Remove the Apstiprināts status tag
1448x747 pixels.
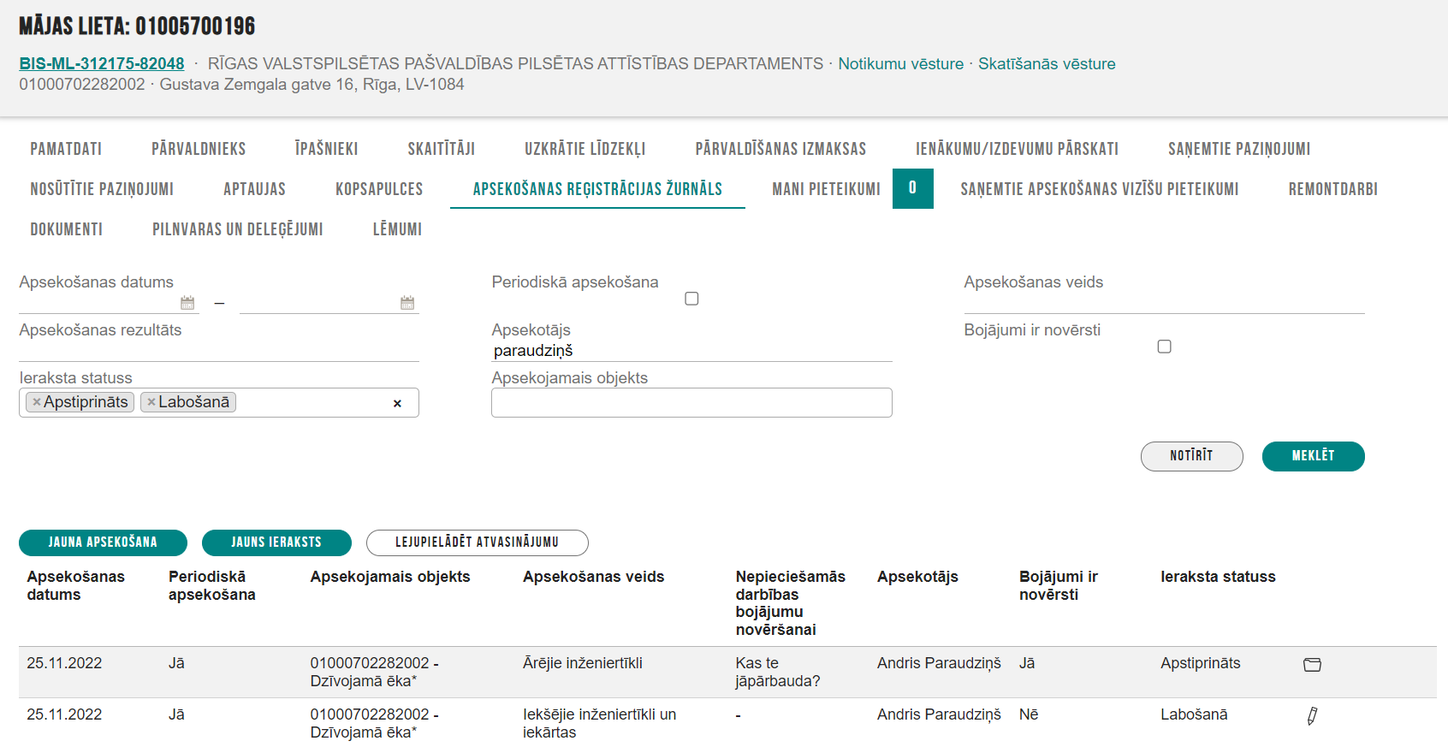(x=37, y=402)
